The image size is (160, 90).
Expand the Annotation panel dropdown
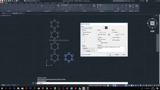click(47, 11)
